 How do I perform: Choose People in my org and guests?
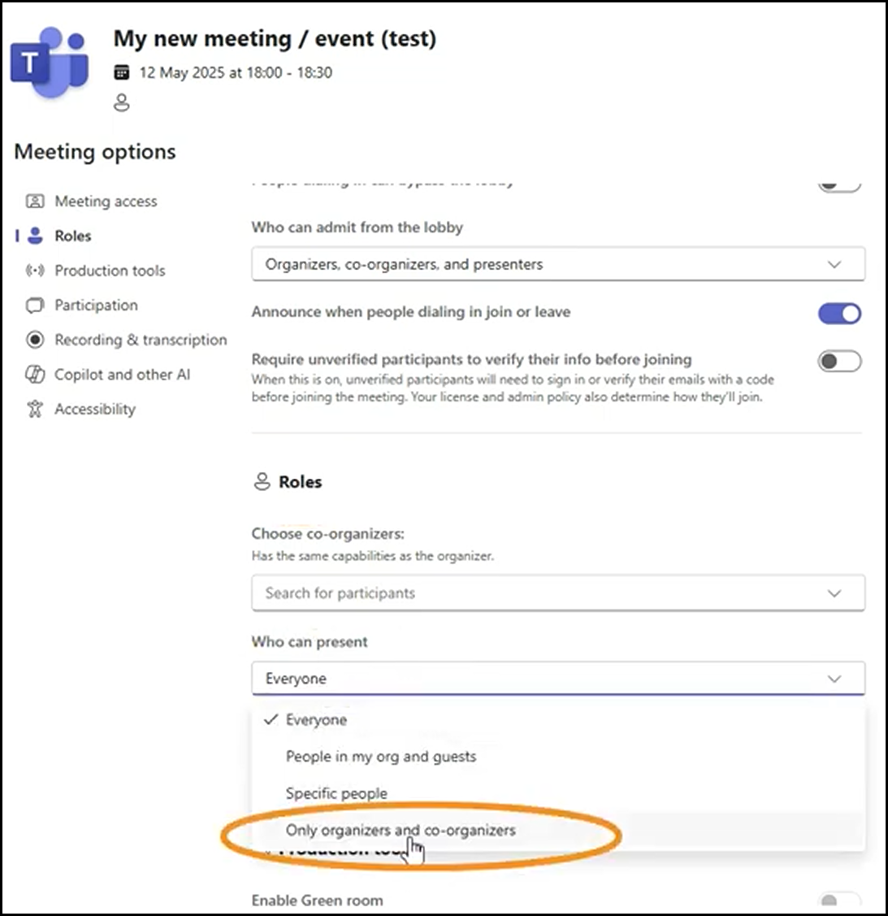pos(381,757)
